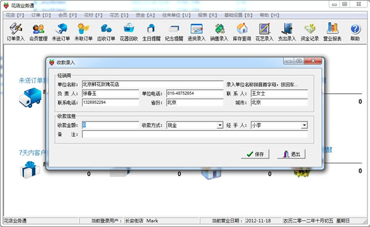Open 生日提醒 birthday reminder icon
The width and height of the screenshot is (370, 227).
[x=151, y=32]
